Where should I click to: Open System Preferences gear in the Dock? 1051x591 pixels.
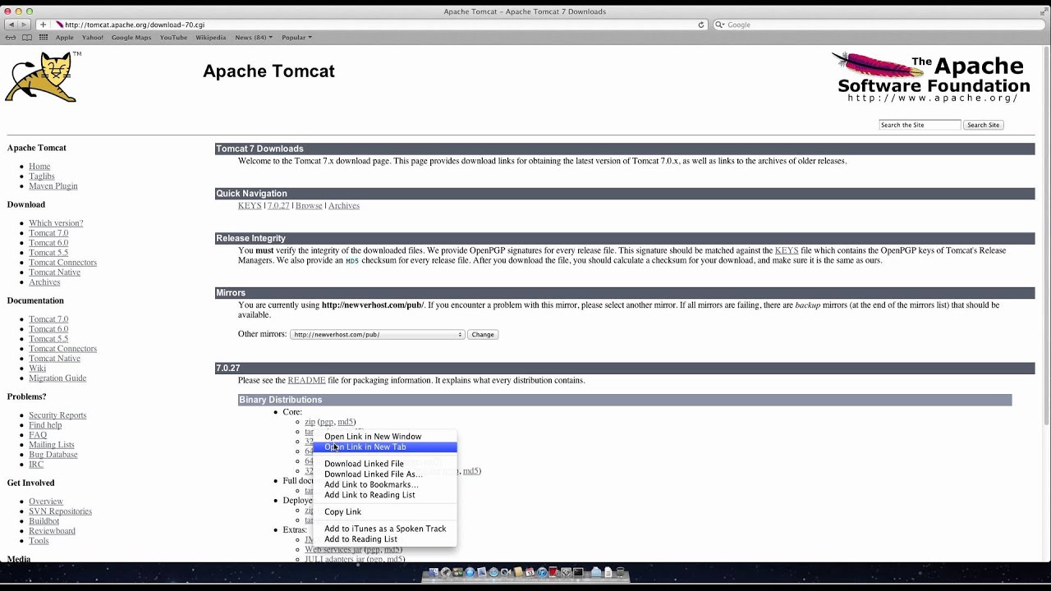(566, 572)
